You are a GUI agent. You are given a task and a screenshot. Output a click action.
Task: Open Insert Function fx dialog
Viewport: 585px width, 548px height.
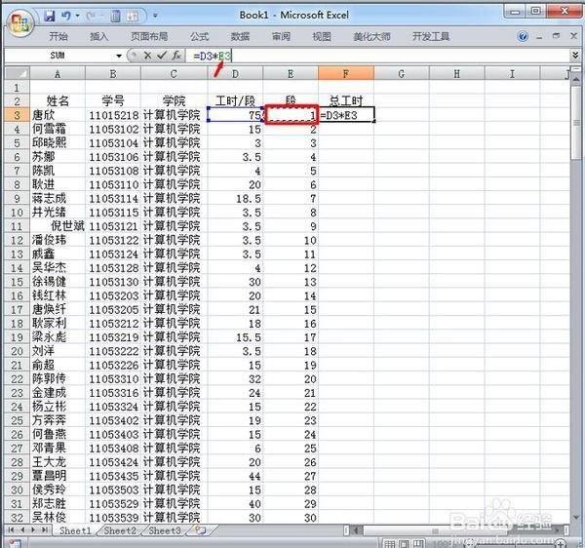point(176,56)
